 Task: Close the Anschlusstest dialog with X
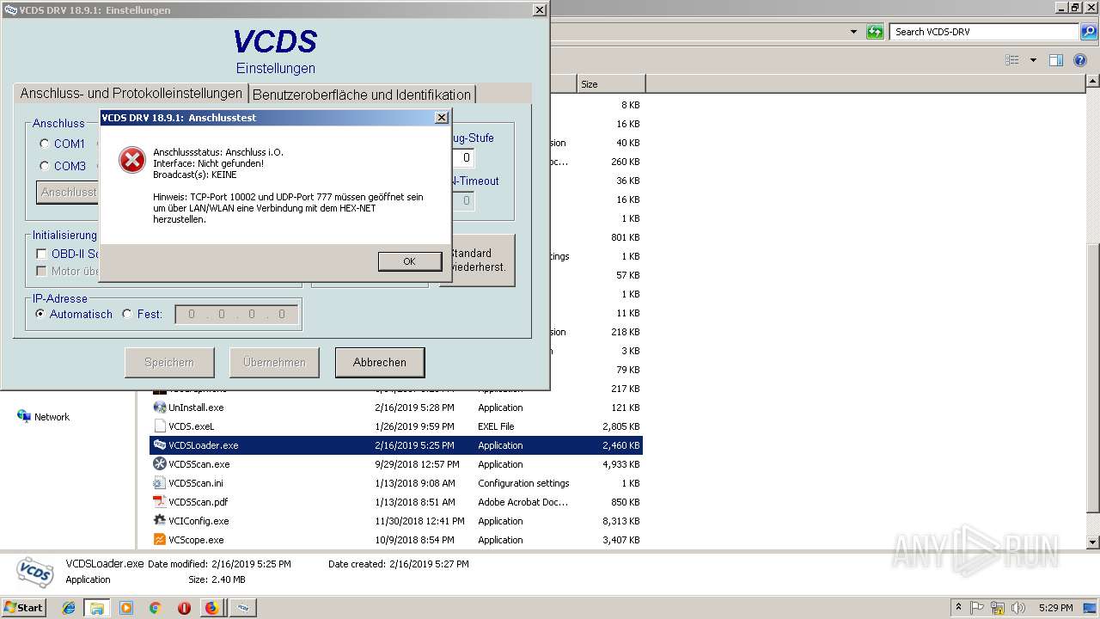point(442,118)
